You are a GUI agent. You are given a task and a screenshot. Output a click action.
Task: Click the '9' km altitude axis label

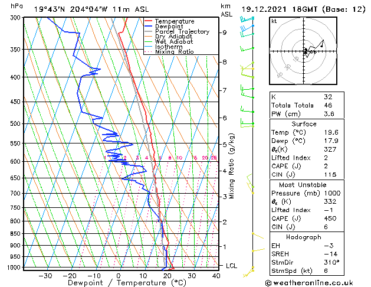coord(225,32)
